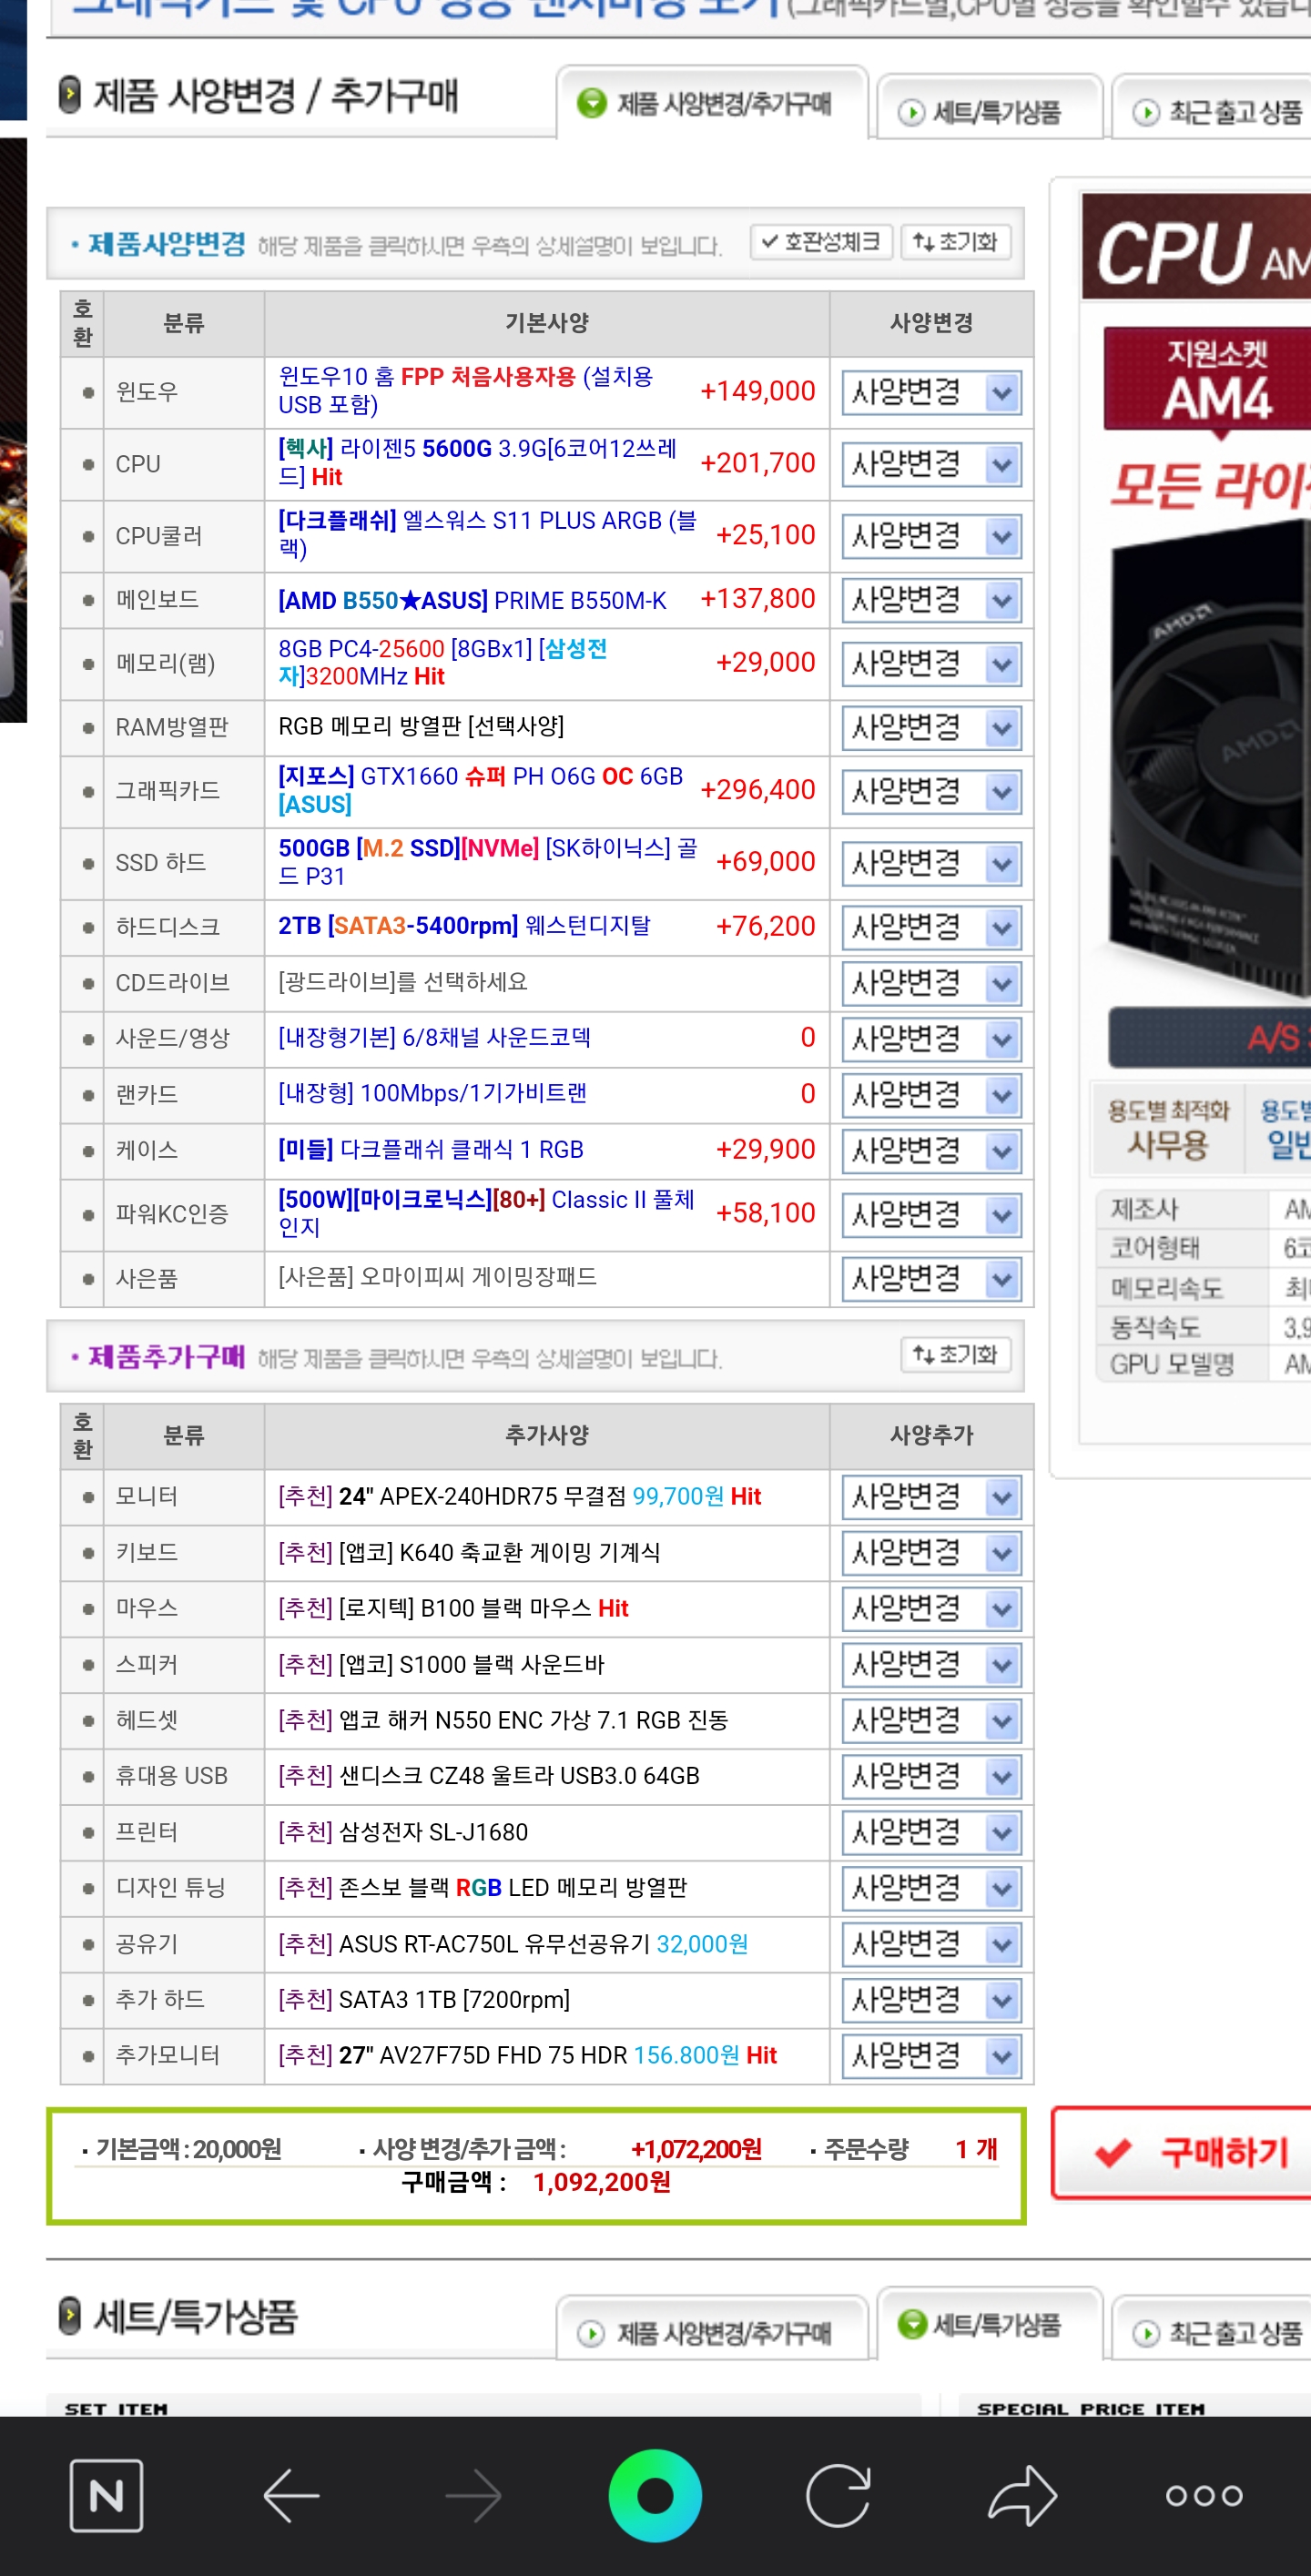Viewport: 1311px width, 2576px height.
Task: Select upper 제품 사양변경/추가구매 tab
Action: 711,103
